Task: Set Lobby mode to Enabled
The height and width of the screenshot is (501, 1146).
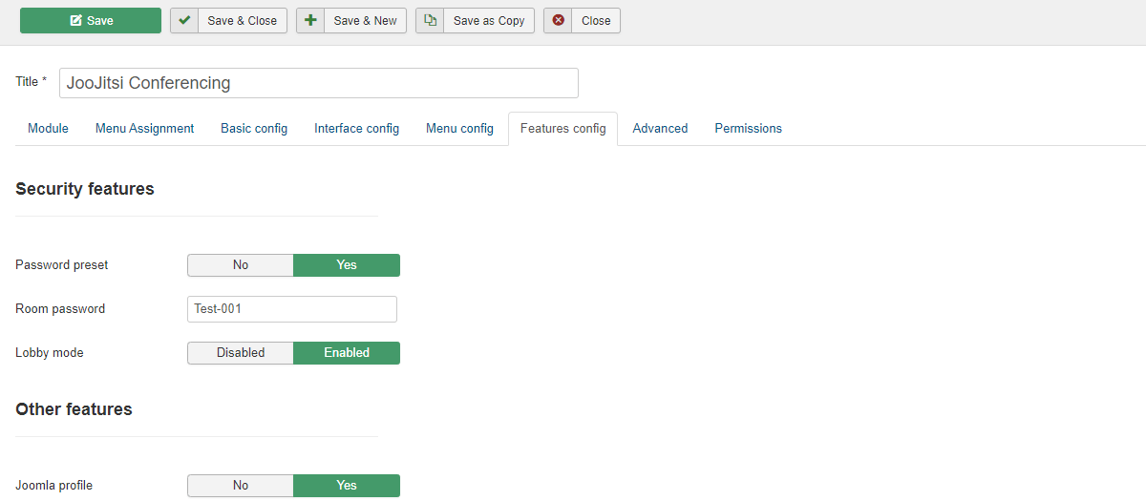Action: point(347,353)
